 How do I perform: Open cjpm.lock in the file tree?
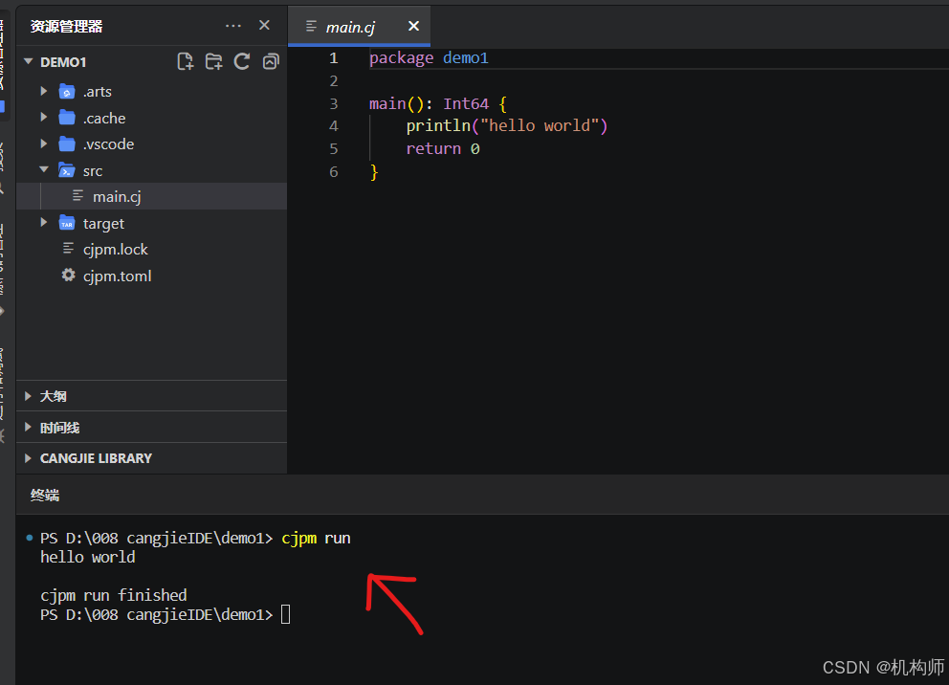(151, 250)
